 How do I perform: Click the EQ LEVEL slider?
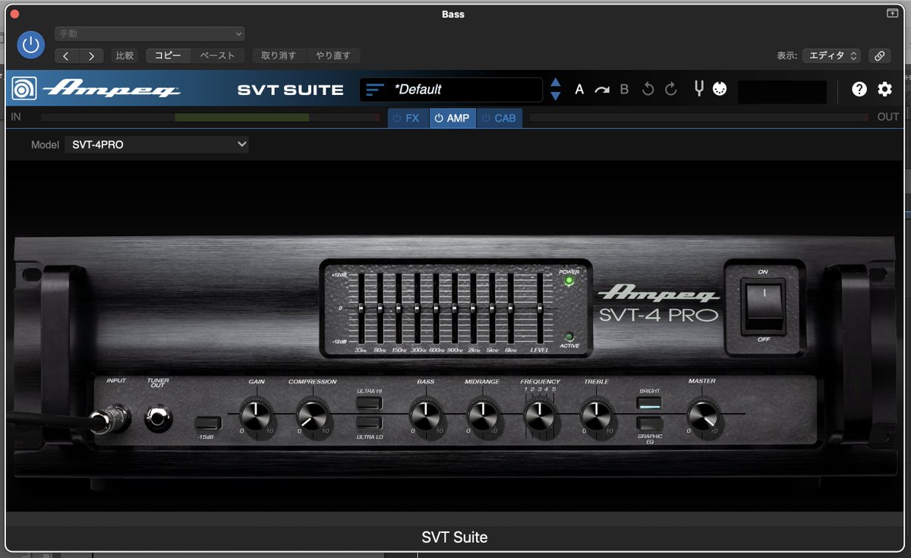click(541, 307)
